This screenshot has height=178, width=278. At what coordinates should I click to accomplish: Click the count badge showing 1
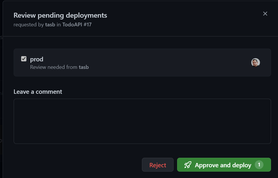tap(259, 165)
